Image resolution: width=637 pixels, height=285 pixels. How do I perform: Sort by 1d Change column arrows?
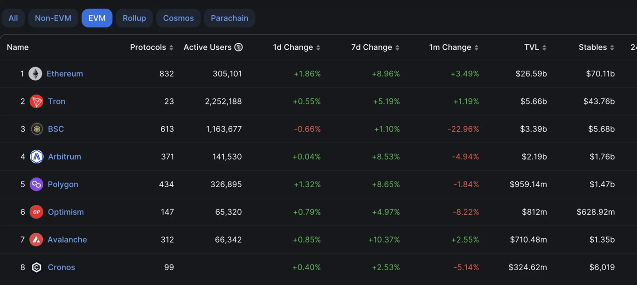[x=318, y=47]
